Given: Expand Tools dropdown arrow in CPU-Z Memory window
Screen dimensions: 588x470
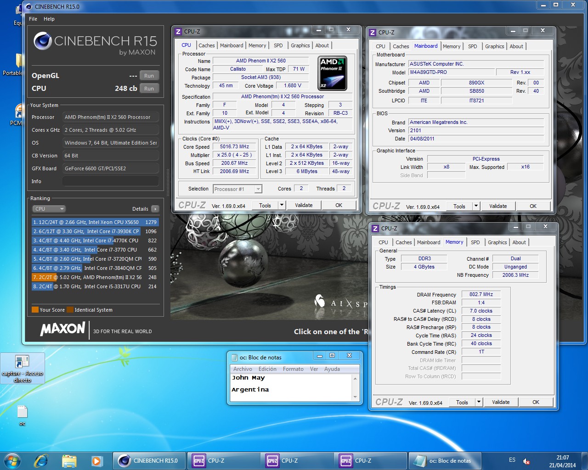Looking at the screenshot, I should (479, 402).
